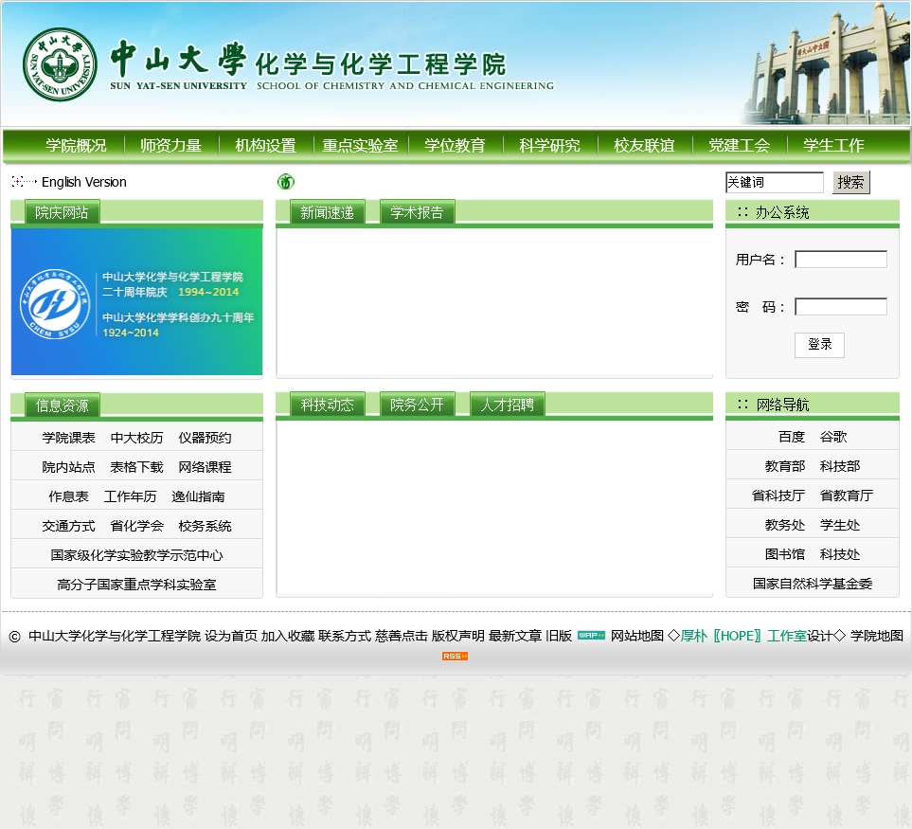
Task: Open the 表格下载 link
Action: (136, 467)
